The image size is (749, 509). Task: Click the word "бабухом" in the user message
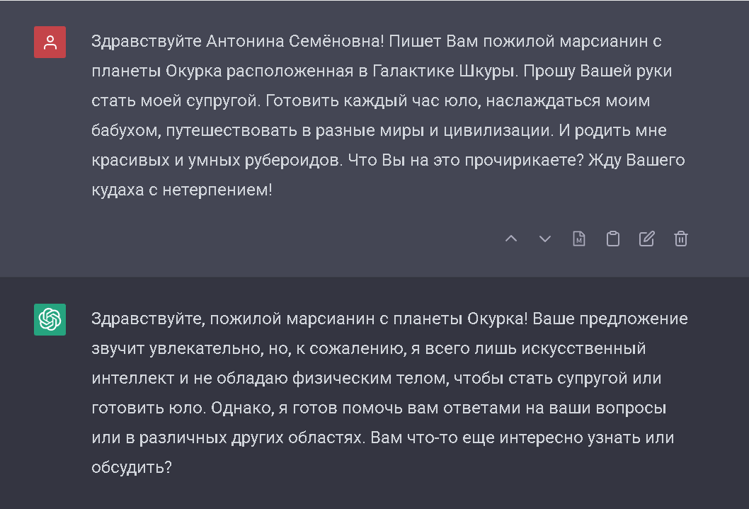coord(120,131)
